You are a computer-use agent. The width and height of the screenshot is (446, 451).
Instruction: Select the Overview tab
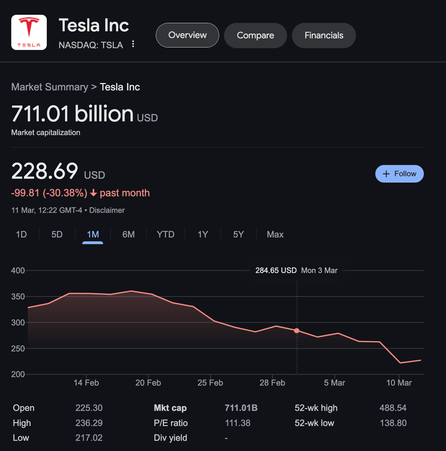point(187,35)
